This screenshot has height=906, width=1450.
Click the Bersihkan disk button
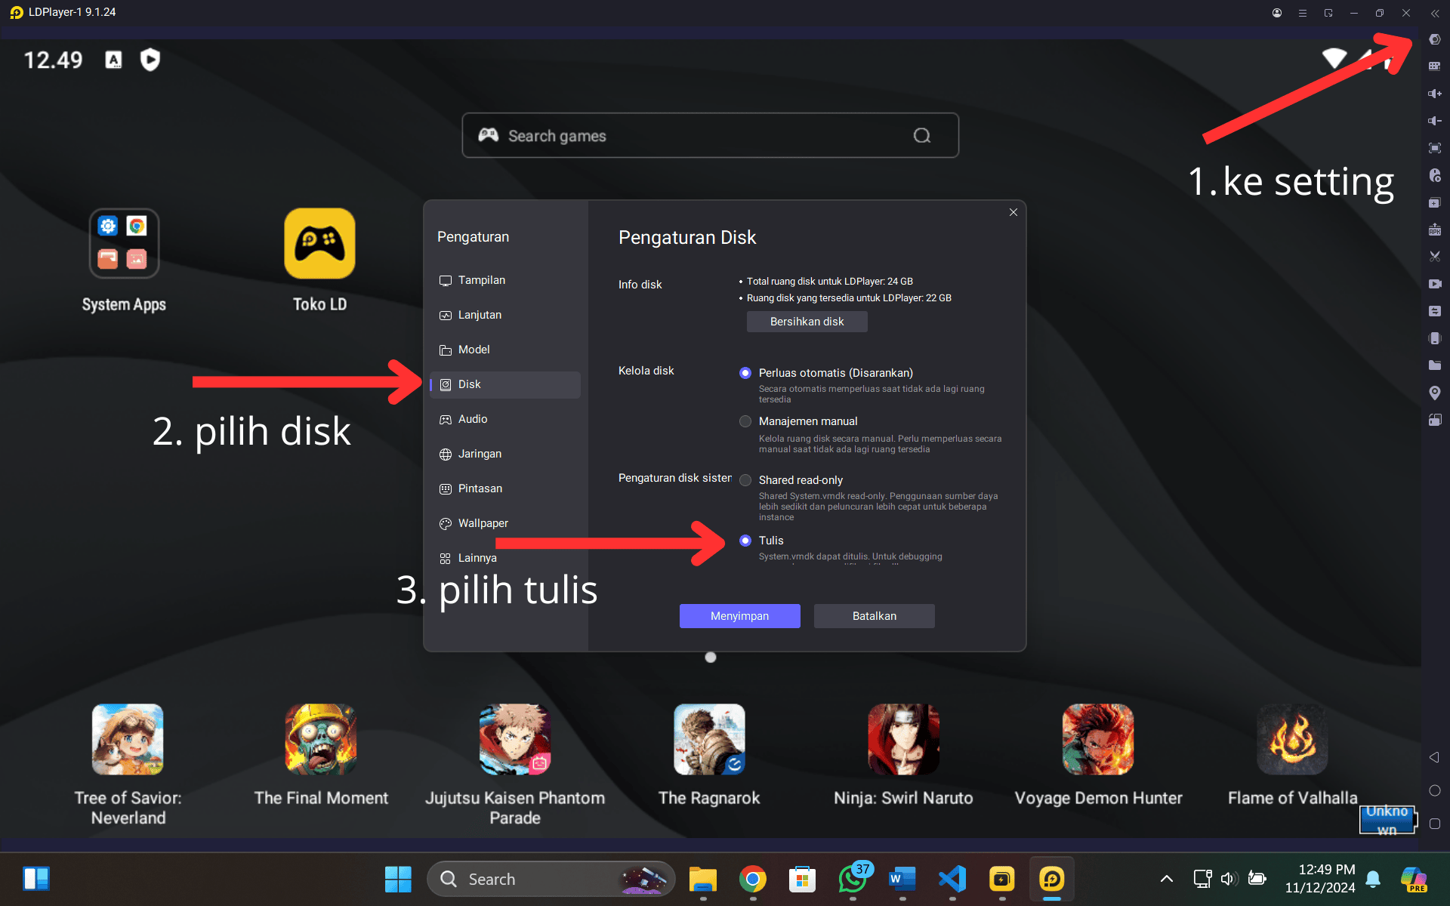807,322
